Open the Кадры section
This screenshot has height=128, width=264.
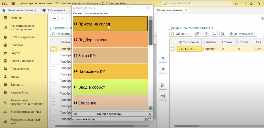click(x=15, y=77)
